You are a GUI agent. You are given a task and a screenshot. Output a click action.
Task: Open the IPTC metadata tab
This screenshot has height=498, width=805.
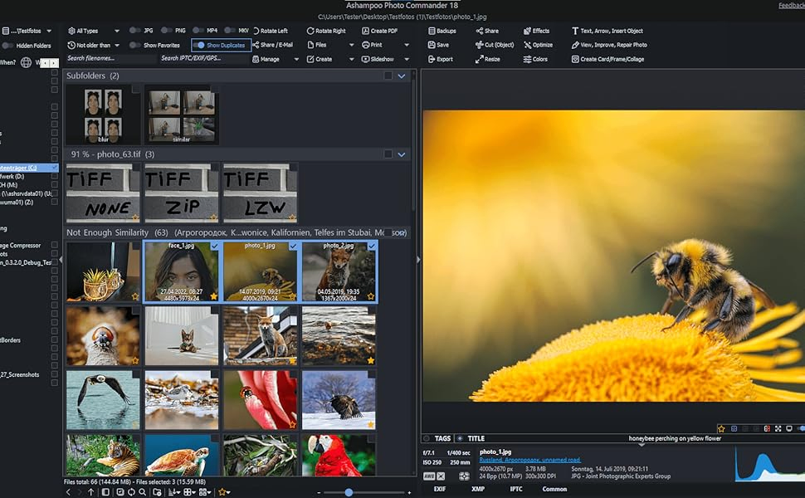click(x=516, y=490)
